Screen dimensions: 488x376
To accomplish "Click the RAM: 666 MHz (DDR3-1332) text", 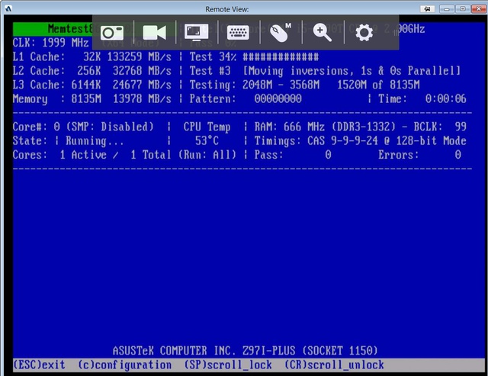I will coord(325,127).
